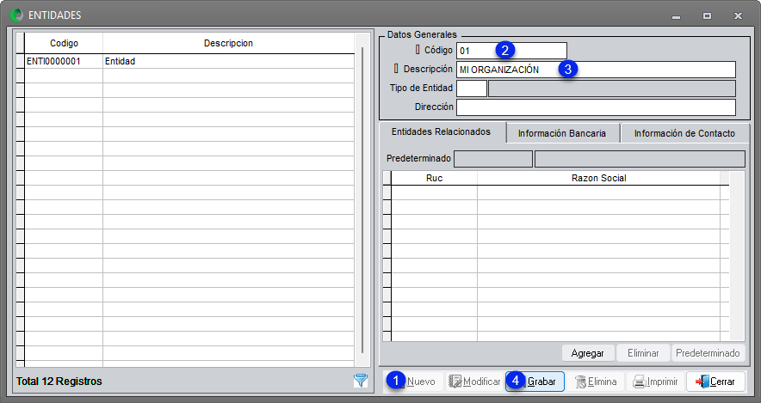
Task: Click the lower Predeterminado button
Action: click(708, 353)
